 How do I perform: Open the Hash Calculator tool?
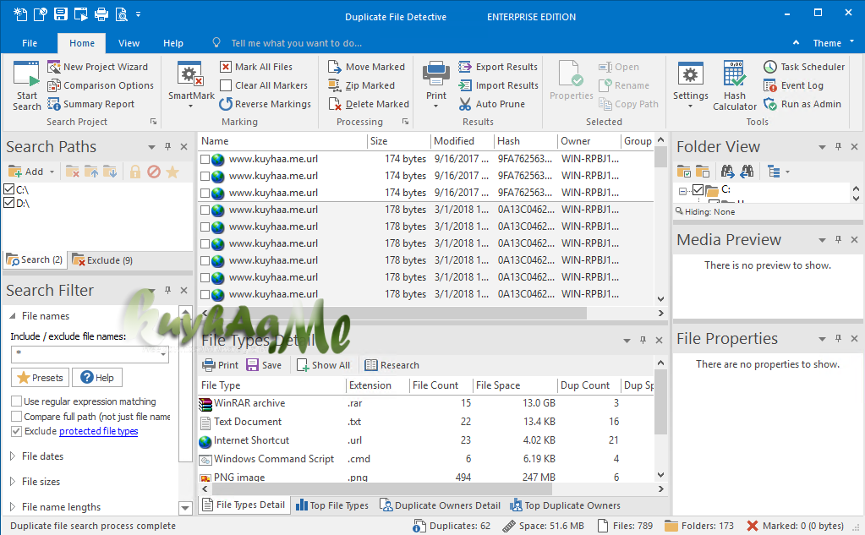[x=734, y=85]
